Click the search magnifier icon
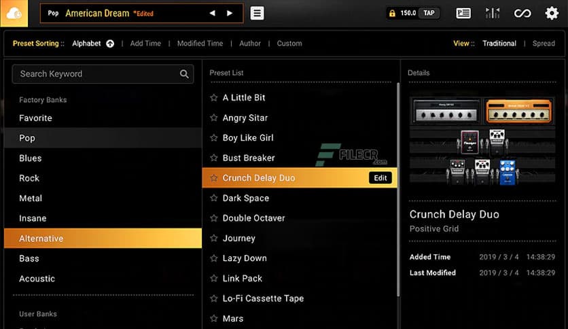The image size is (568, 329). coord(184,74)
